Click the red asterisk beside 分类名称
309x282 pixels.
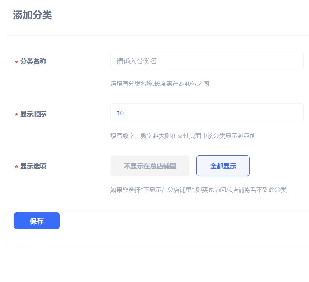tap(16, 63)
